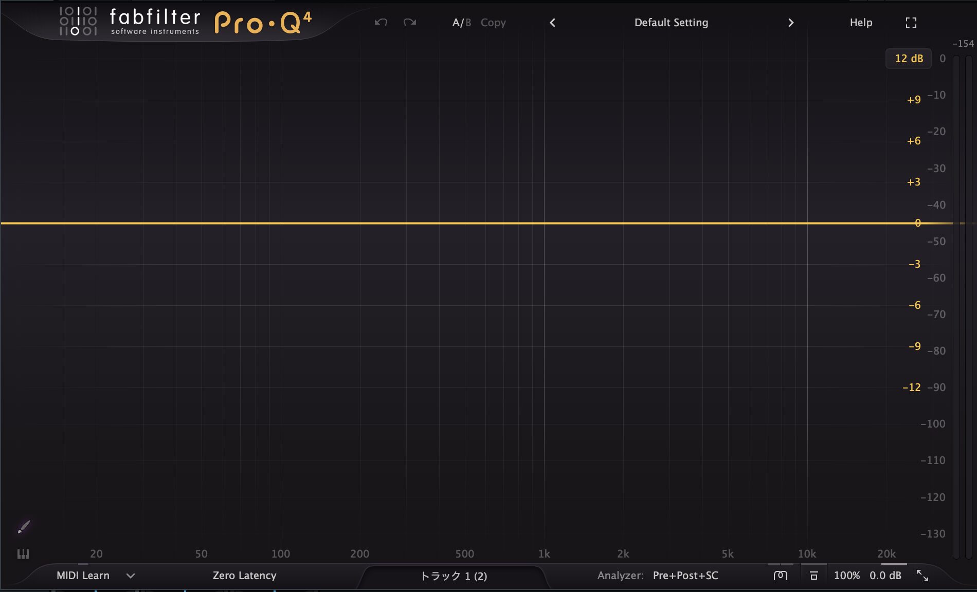977x592 pixels.
Task: Click the 500 frequency axis label
Action: (465, 554)
